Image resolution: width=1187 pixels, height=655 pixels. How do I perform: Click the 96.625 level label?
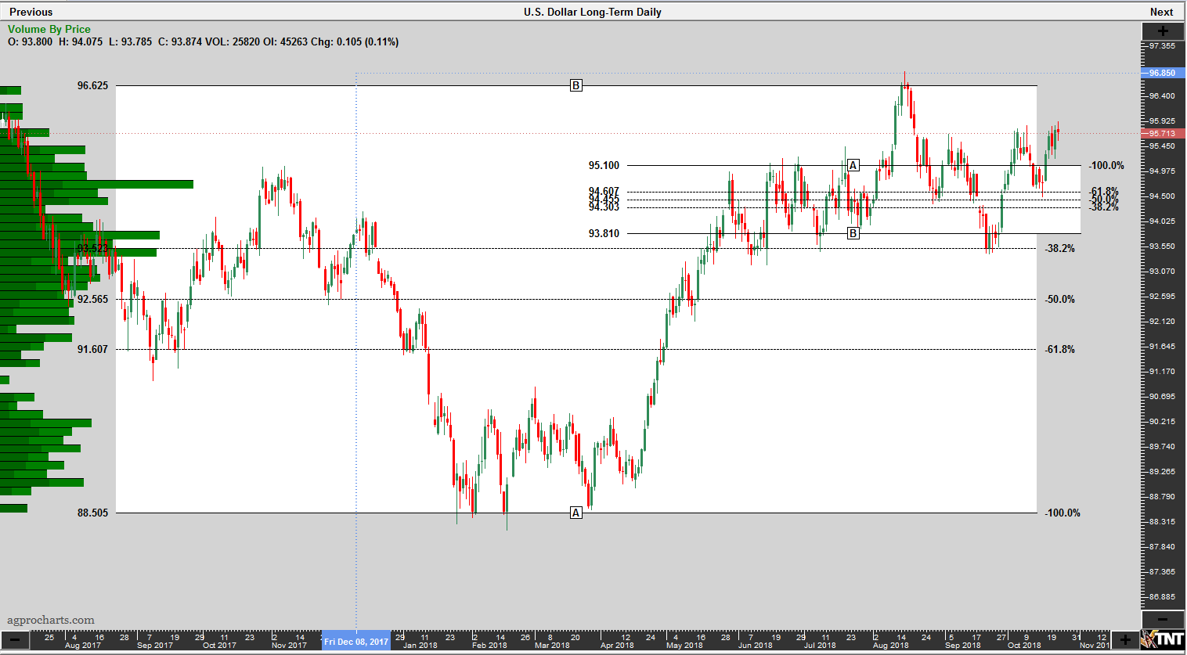pyautogui.click(x=92, y=85)
